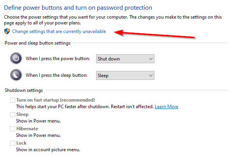The width and height of the screenshot is (240, 164).
Task: Click the power button icon
Action: coord(16,59)
